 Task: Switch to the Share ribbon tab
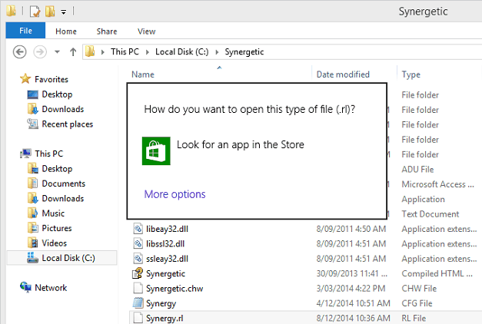coord(107,31)
